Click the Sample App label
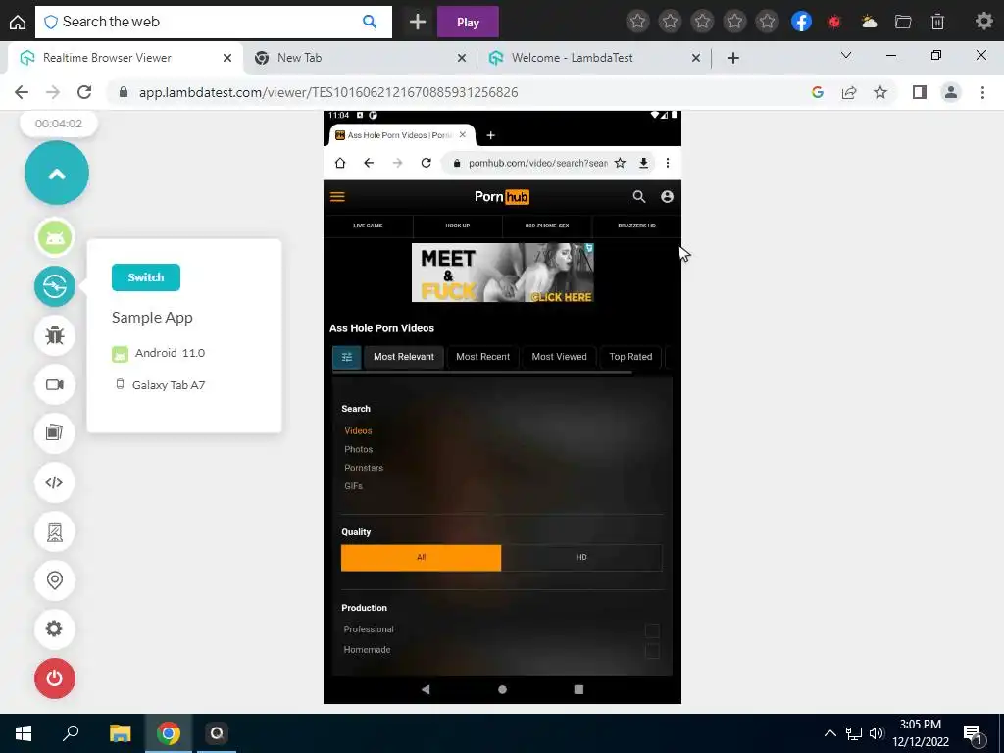 [x=152, y=318]
